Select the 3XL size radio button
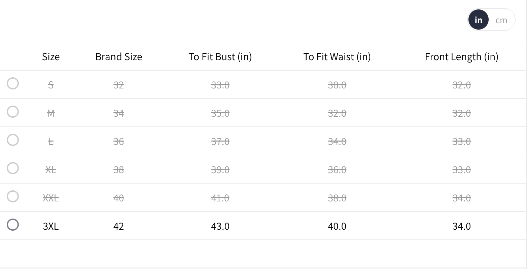The image size is (527, 269). point(13,225)
